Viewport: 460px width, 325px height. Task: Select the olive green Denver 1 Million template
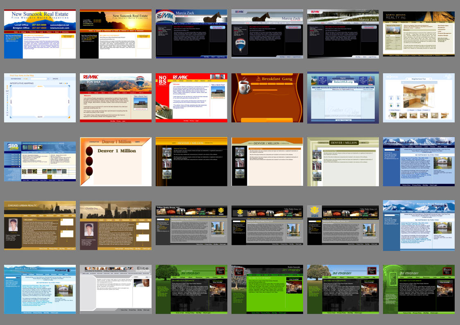click(343, 162)
